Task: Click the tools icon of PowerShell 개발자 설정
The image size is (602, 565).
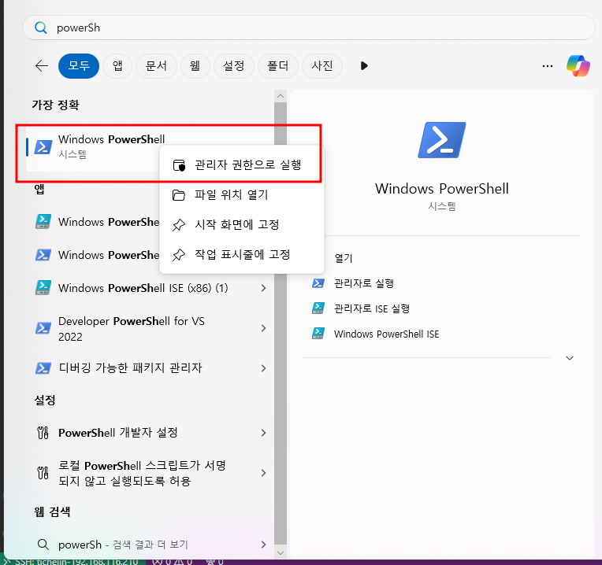Action: 43,433
